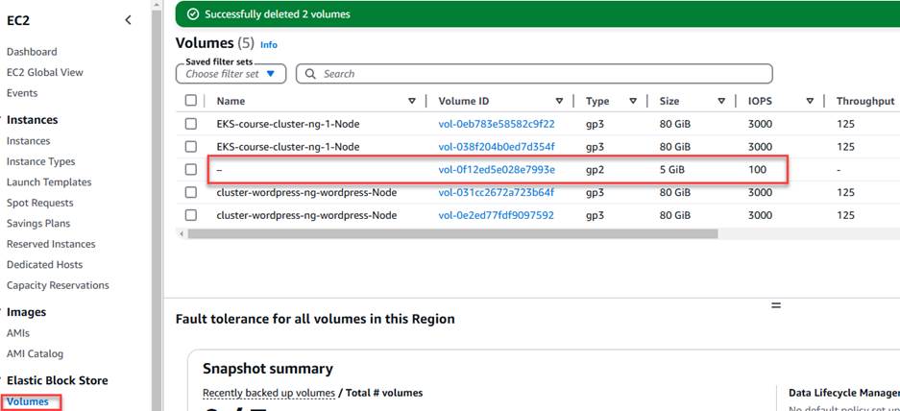Screen dimensions: 900x411
Task: Select checkbox for vol-031cc2672a723b64f
Action: coord(191,192)
